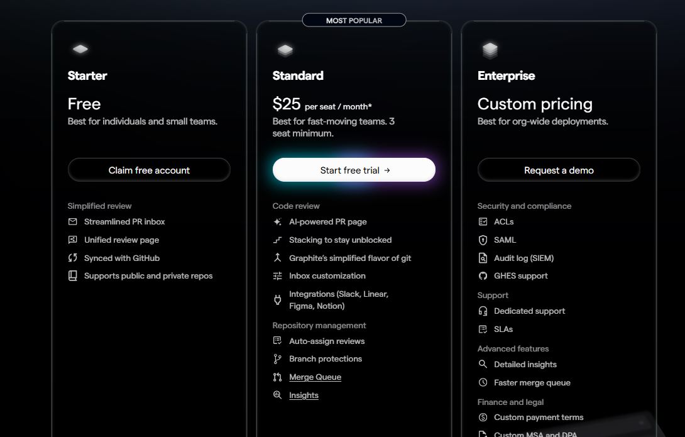Click the Branch protections branch icon
Viewport: 685px width, 437px height.
278,359
